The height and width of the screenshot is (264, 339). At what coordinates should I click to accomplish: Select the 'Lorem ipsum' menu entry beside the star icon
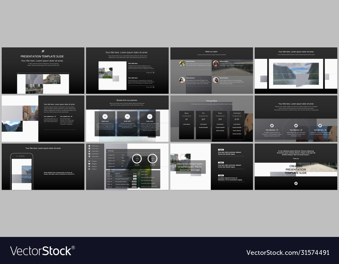95,151
